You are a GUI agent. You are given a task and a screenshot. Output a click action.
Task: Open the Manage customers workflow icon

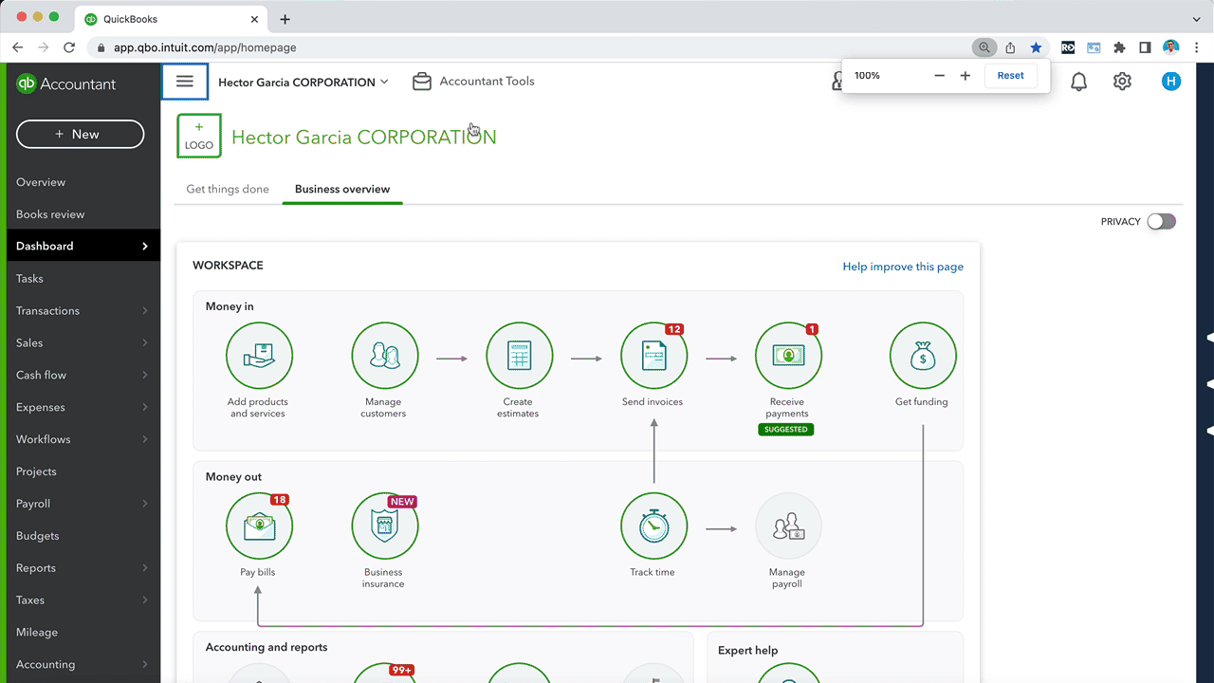pos(384,357)
